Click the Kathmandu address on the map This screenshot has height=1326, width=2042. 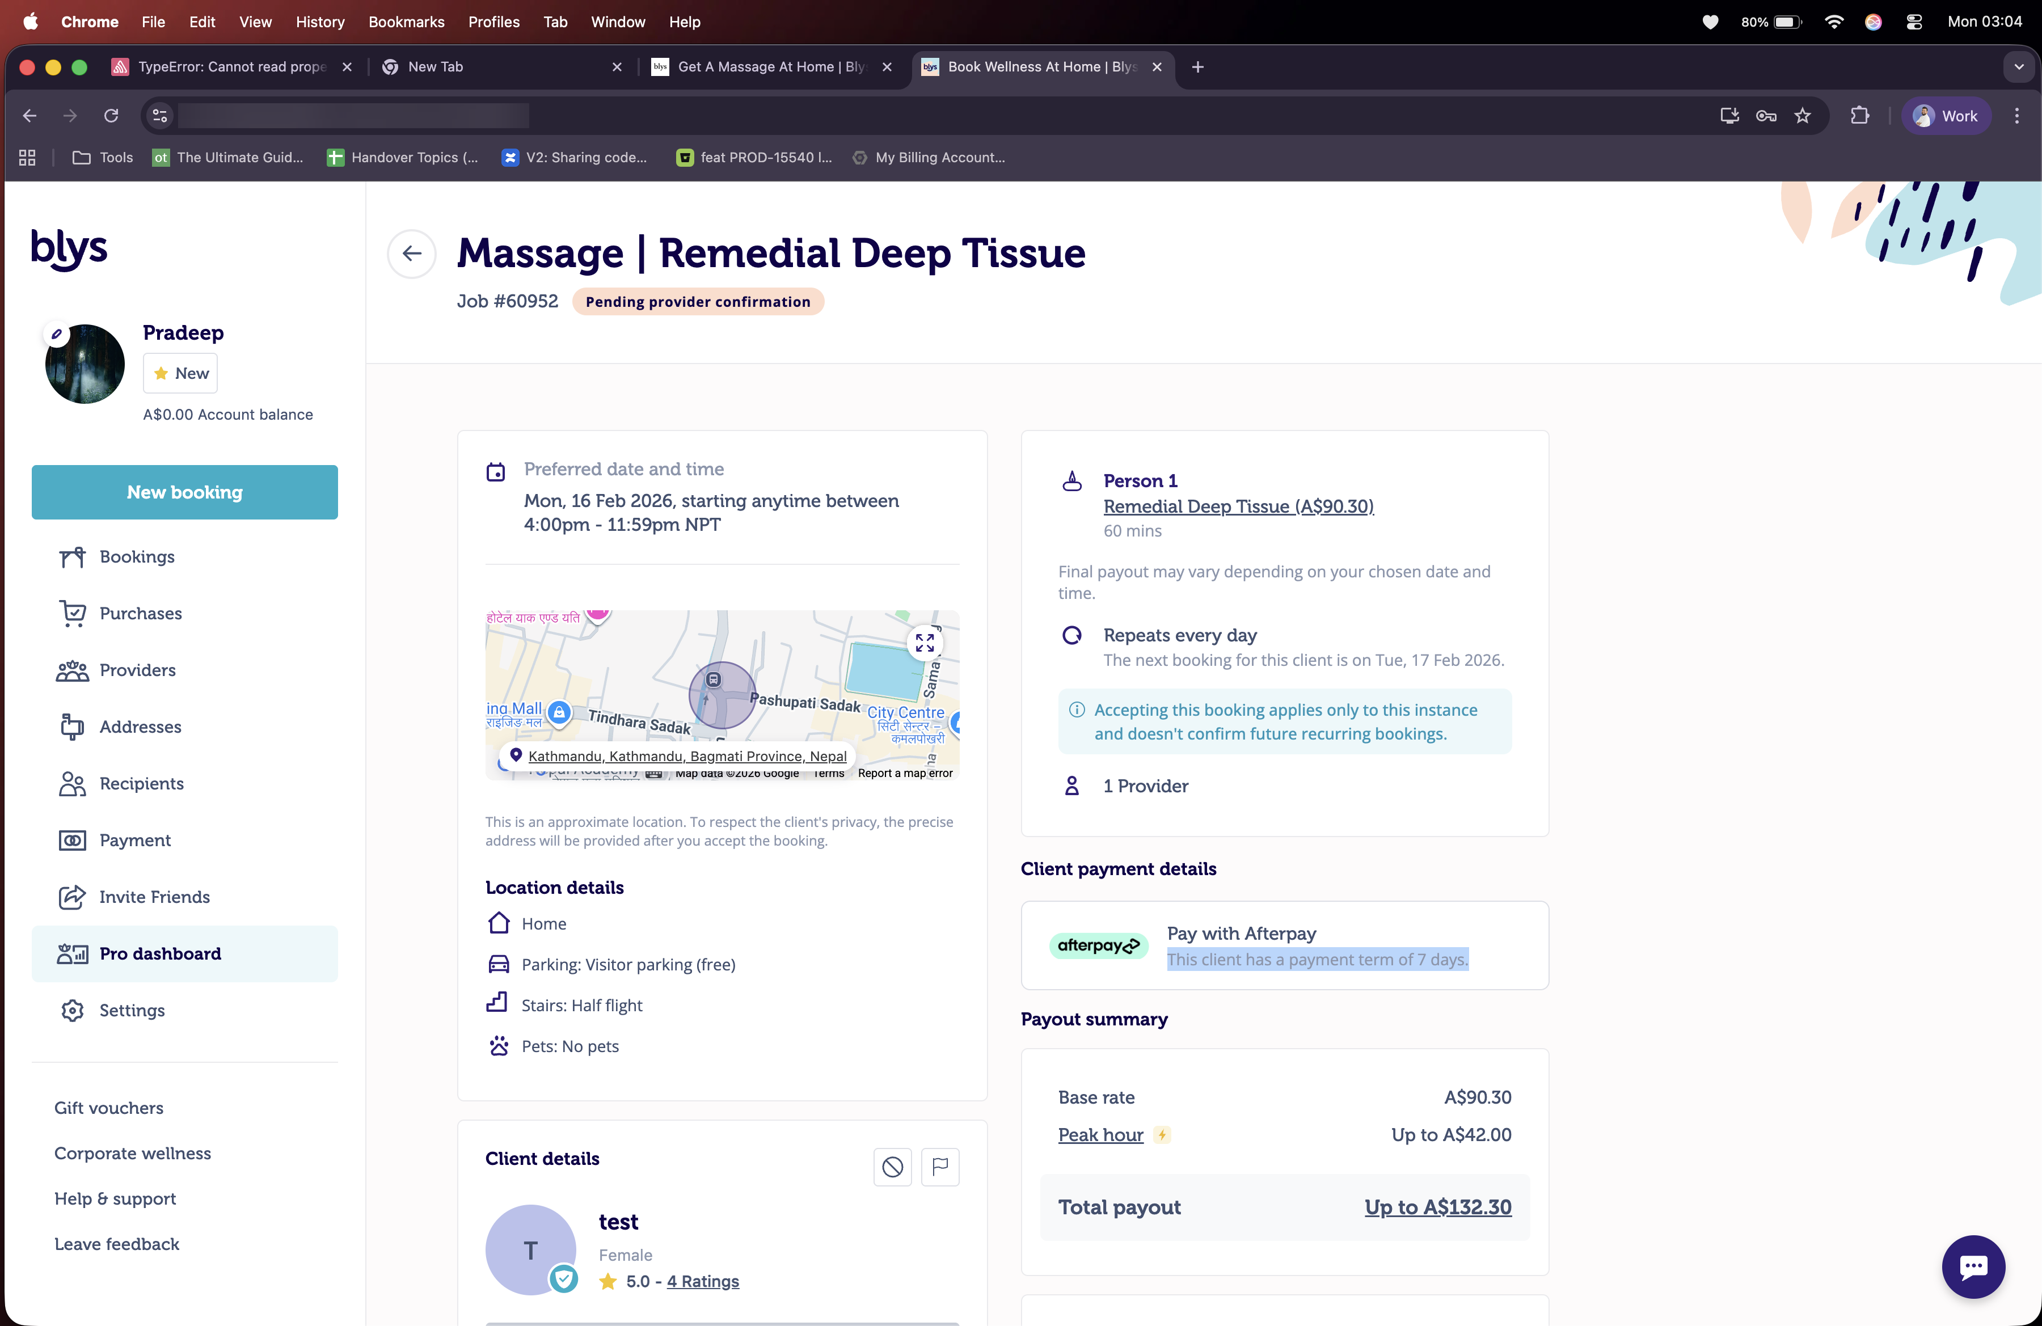click(x=687, y=755)
